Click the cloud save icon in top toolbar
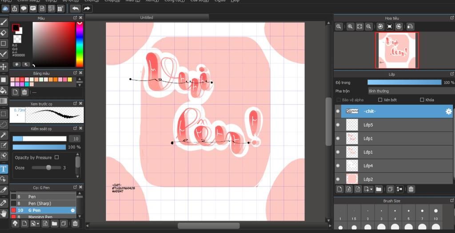The width and height of the screenshot is (455, 233). point(5,8)
